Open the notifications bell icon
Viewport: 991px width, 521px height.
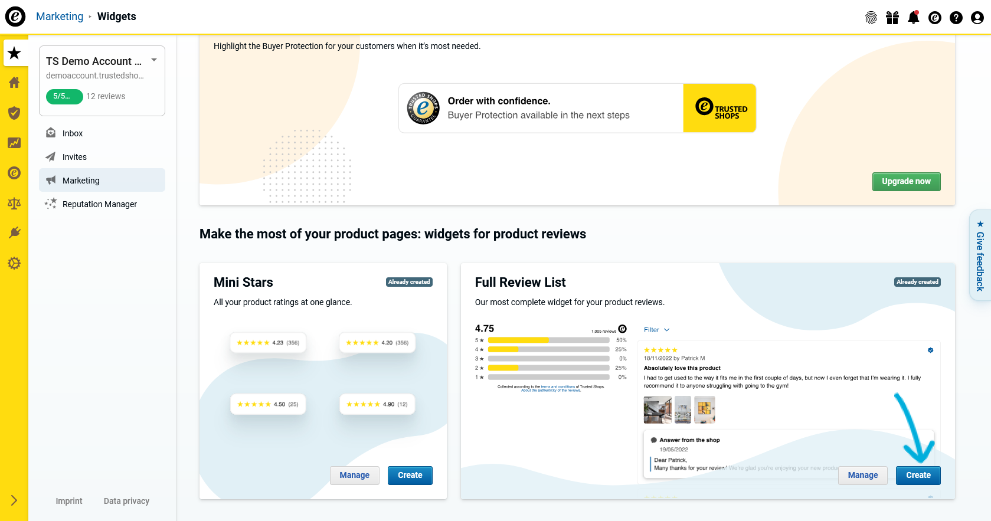click(x=914, y=17)
